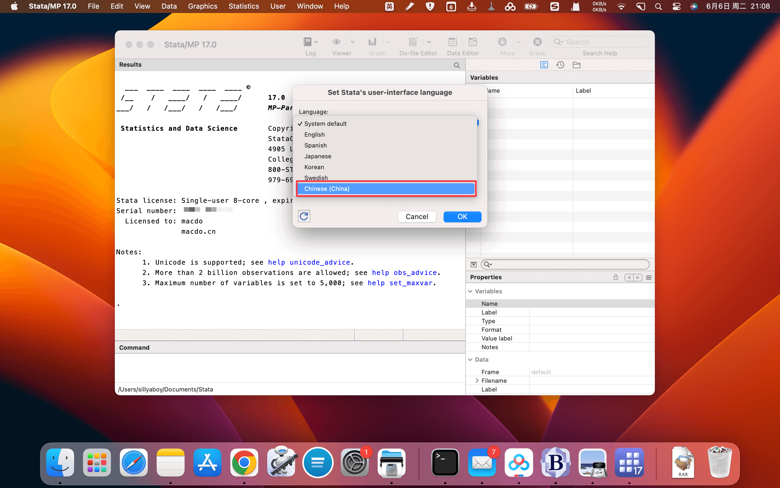
Task: Select English language option
Action: coord(314,134)
